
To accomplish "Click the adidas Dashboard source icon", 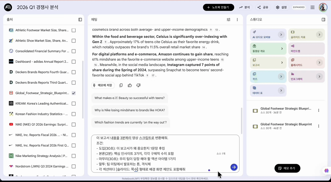I will pyautogui.click(x=11, y=62).
